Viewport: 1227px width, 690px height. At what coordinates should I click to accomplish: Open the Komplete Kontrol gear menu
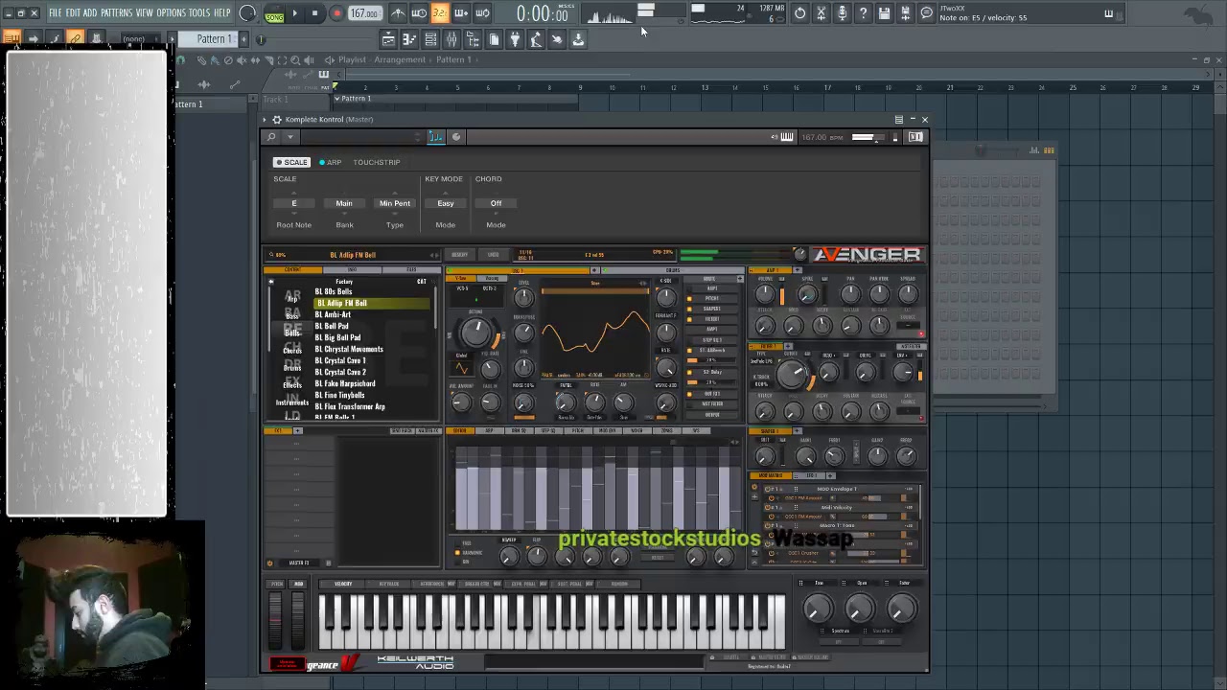(x=276, y=120)
